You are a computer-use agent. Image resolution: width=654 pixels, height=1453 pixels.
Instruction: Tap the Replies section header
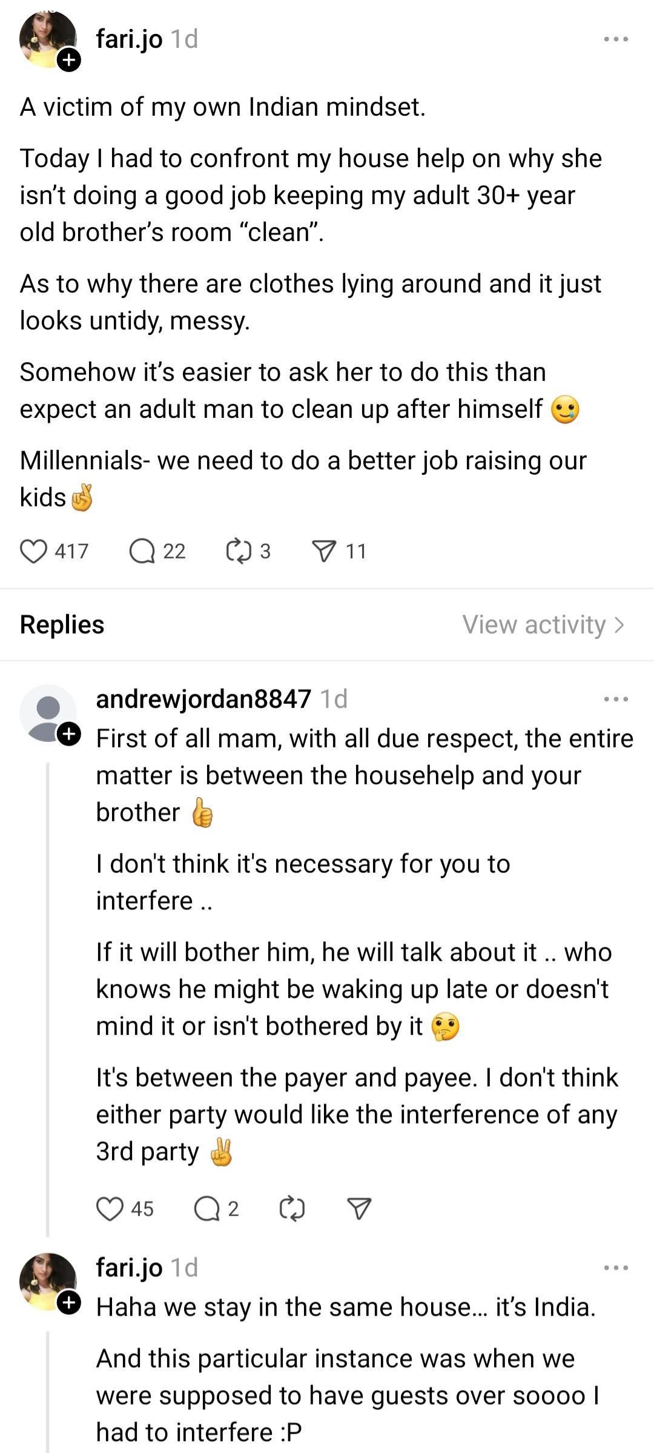tap(62, 624)
